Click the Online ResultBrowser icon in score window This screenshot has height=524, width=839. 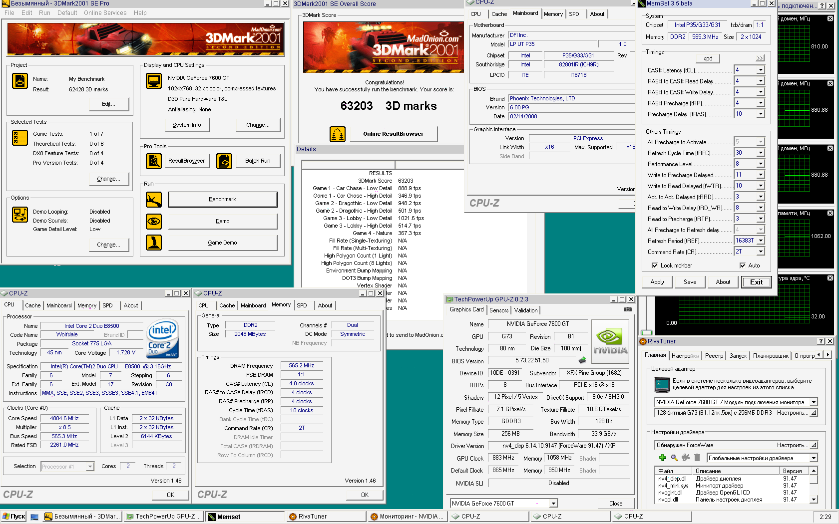click(338, 134)
